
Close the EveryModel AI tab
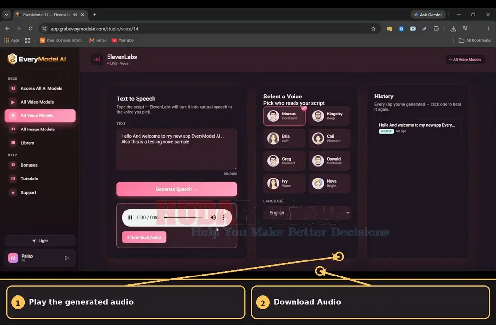(x=82, y=15)
